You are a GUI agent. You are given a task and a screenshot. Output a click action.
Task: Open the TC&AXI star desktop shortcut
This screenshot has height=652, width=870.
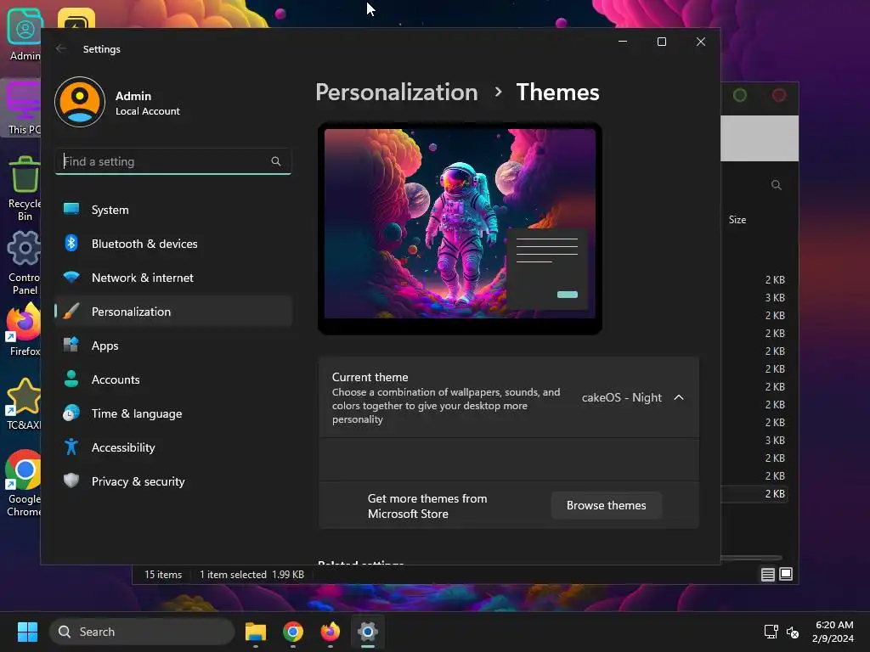[24, 404]
